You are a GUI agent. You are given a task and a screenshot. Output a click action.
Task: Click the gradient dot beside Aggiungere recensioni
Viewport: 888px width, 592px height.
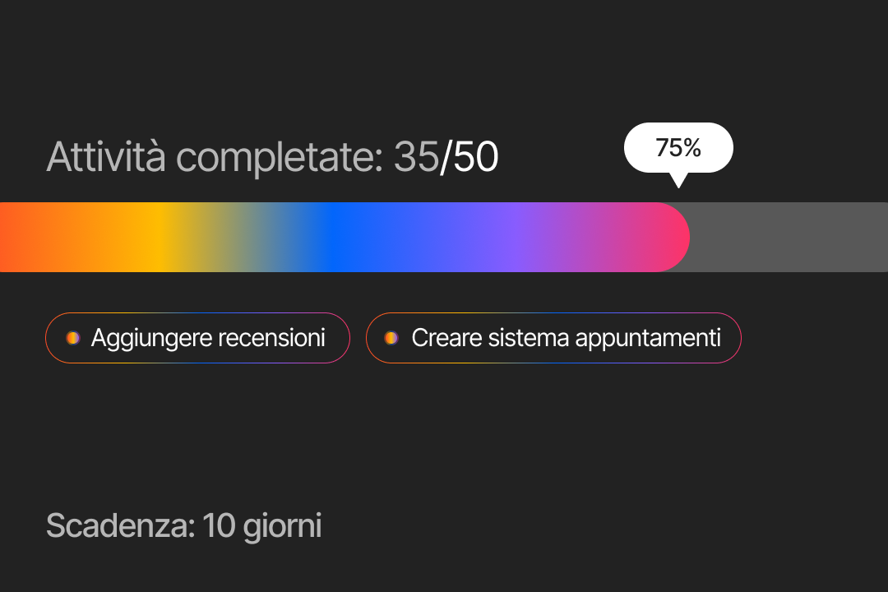pyautogui.click(x=73, y=338)
